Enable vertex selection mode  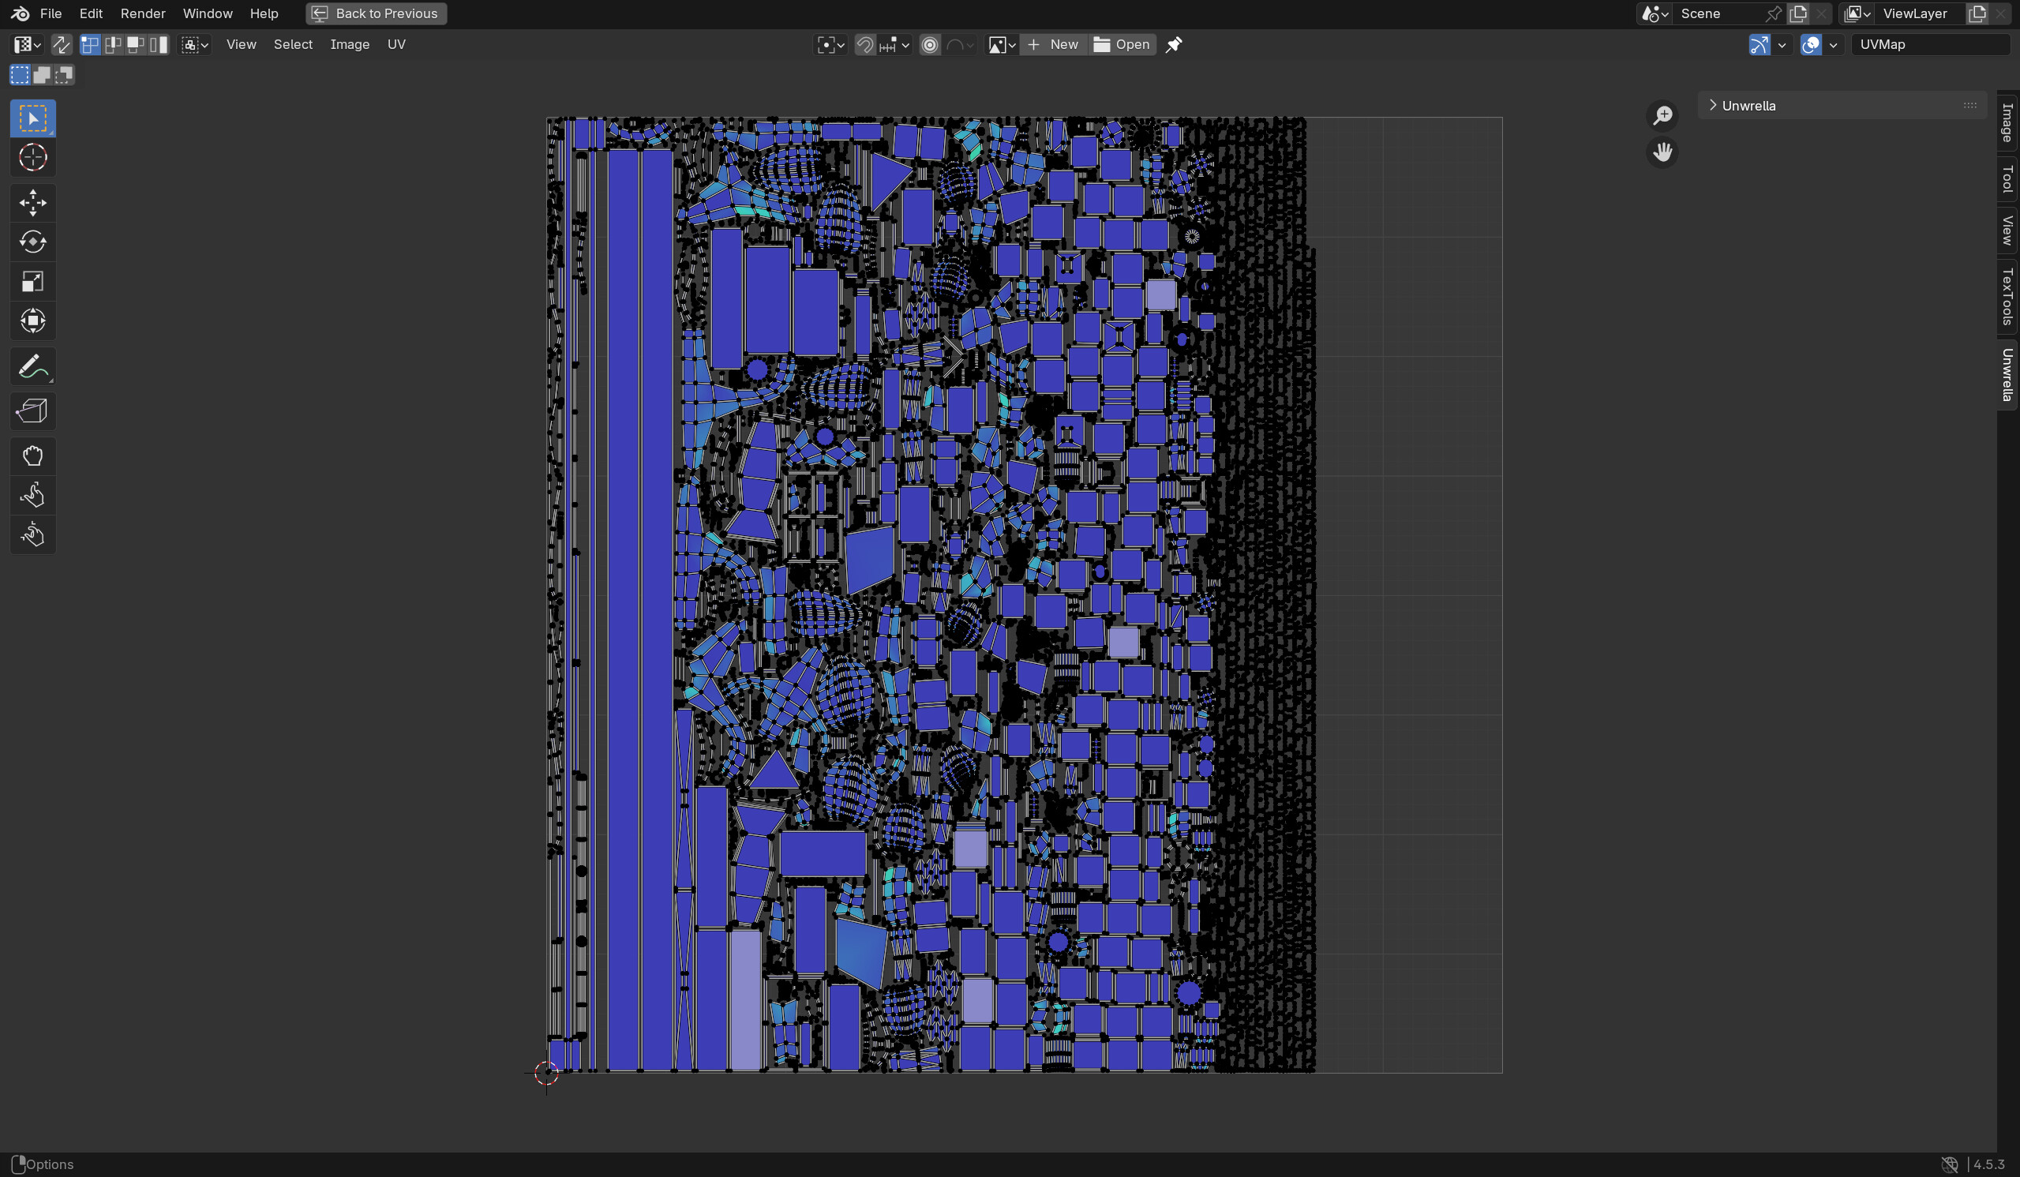[x=90, y=45]
